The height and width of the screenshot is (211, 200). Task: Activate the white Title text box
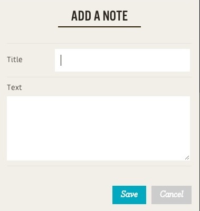click(122, 60)
